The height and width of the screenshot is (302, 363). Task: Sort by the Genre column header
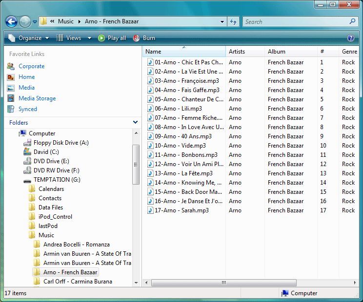349,52
